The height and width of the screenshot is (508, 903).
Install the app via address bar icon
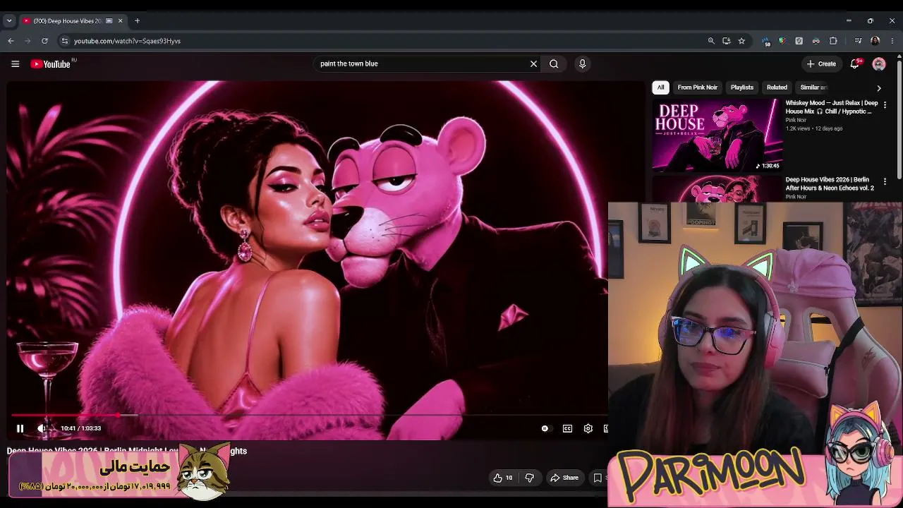point(726,41)
